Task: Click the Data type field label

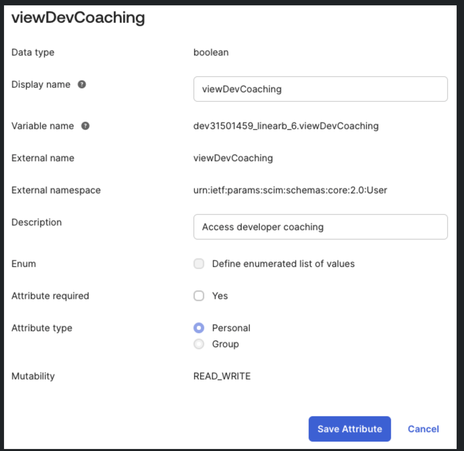Action: 33,52
